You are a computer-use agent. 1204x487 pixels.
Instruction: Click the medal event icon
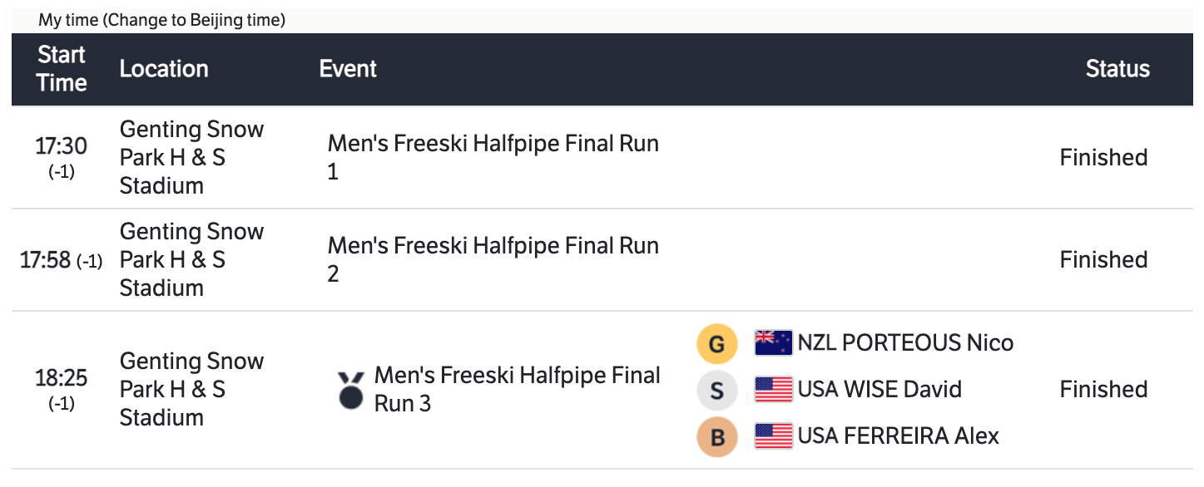coord(351,390)
